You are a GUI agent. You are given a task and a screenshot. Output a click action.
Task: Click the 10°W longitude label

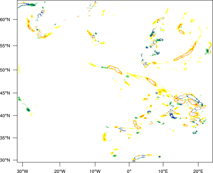point(95,171)
